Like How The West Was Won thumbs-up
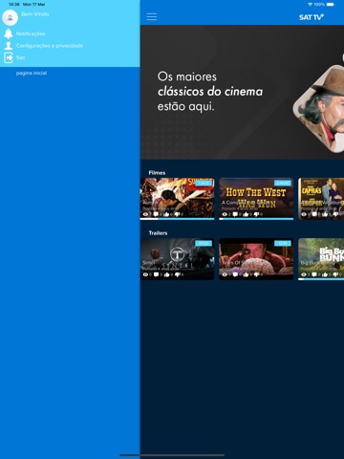Screen dimensions: 344x459 246,214
